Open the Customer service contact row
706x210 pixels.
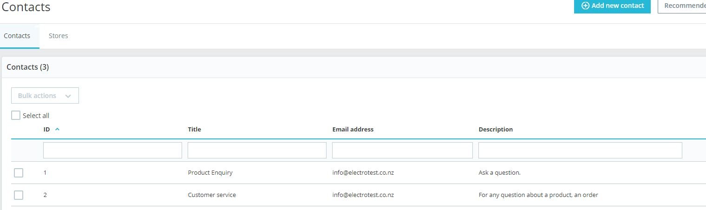(x=212, y=195)
